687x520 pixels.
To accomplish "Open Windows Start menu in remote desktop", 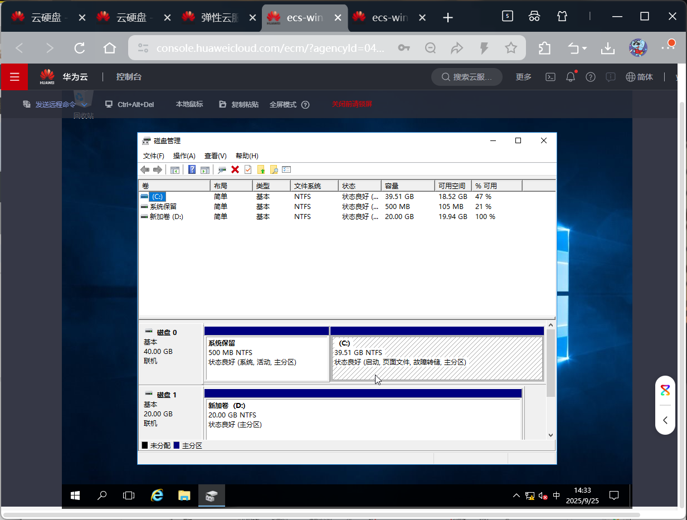I will pyautogui.click(x=75, y=495).
